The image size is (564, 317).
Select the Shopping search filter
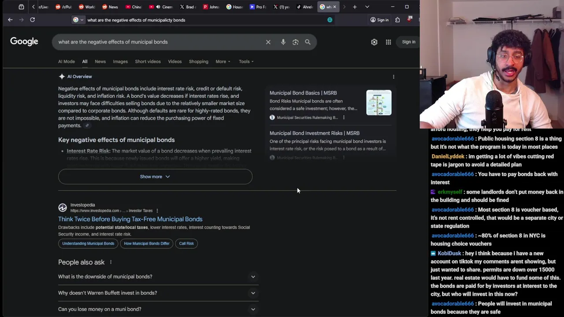pos(198,62)
